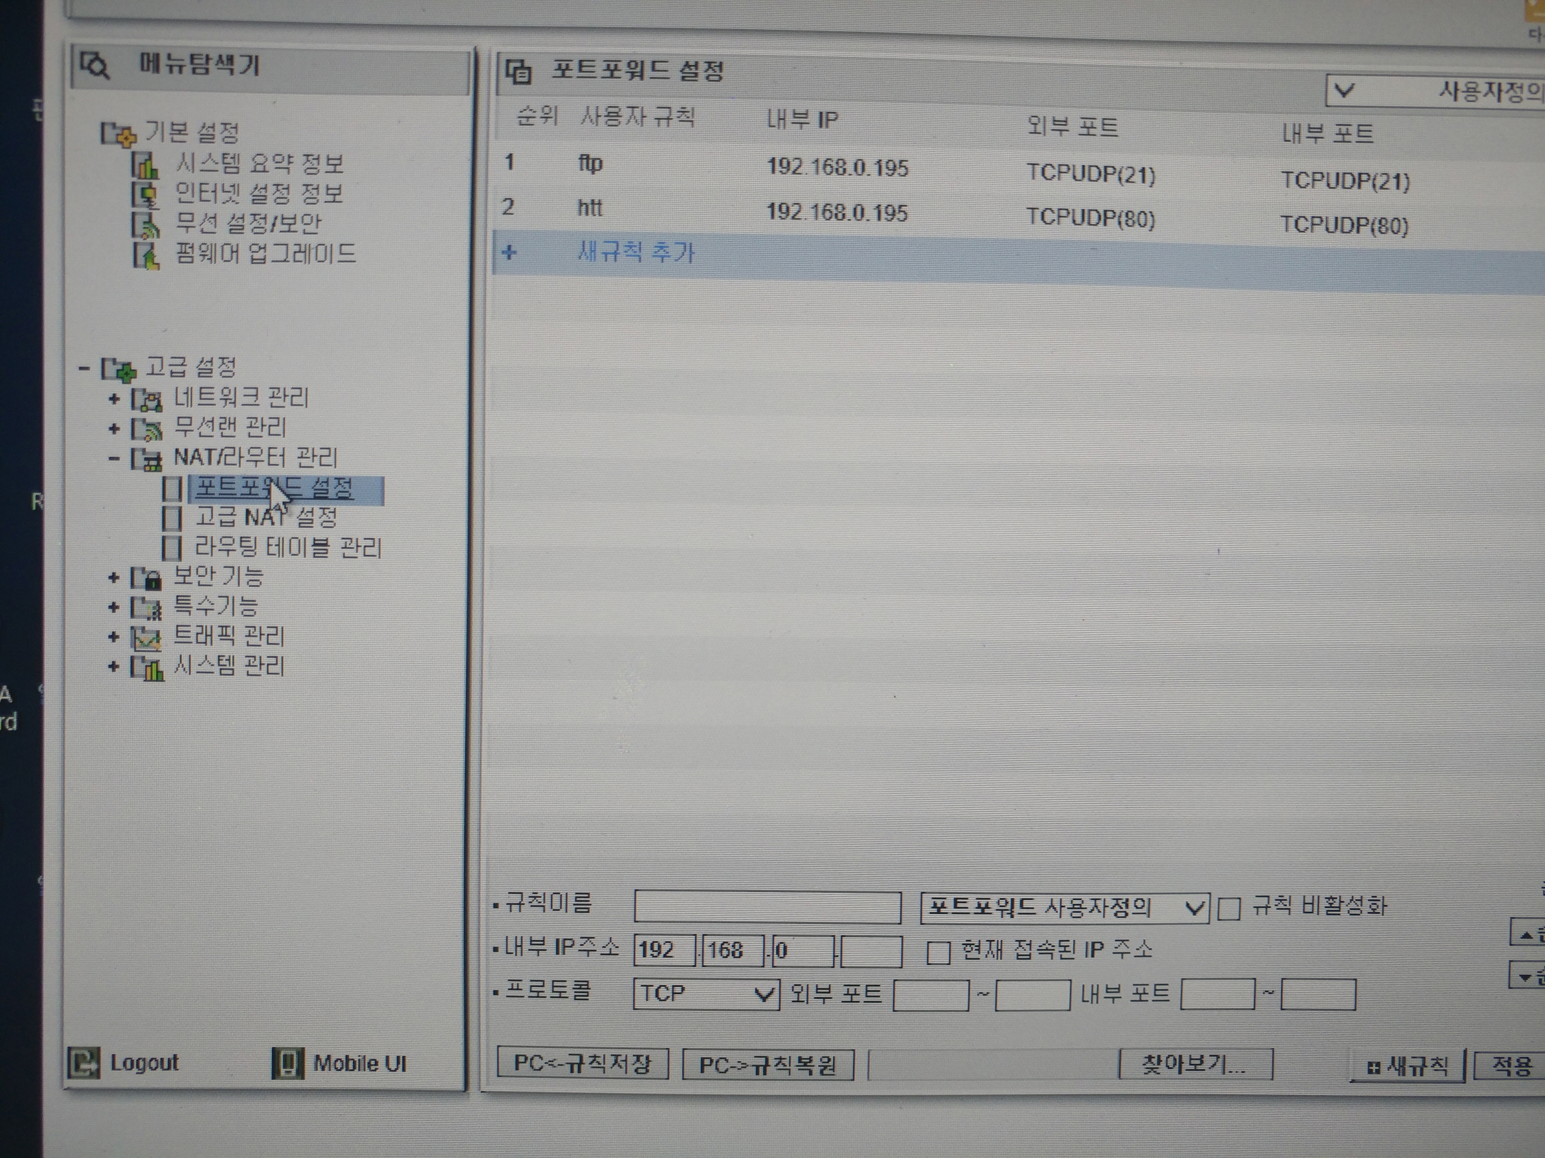Open 펌웨어 업그레이드 menu item
The image size is (1545, 1158).
click(265, 253)
